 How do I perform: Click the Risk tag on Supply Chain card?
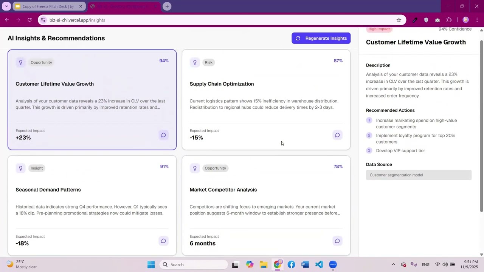(x=208, y=62)
